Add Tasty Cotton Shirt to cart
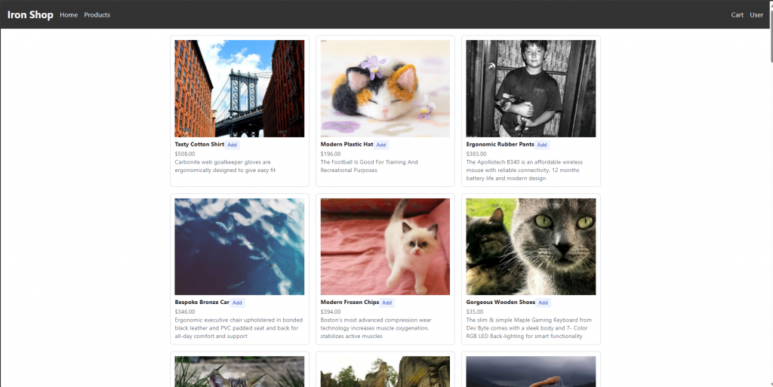773x387 pixels. [233, 145]
